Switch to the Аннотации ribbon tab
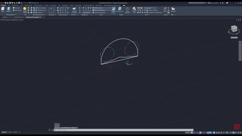242x136 pixels. click(53, 5)
